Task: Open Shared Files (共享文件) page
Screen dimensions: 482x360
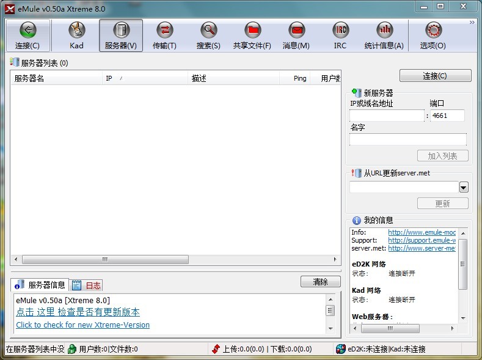Action: [x=252, y=35]
